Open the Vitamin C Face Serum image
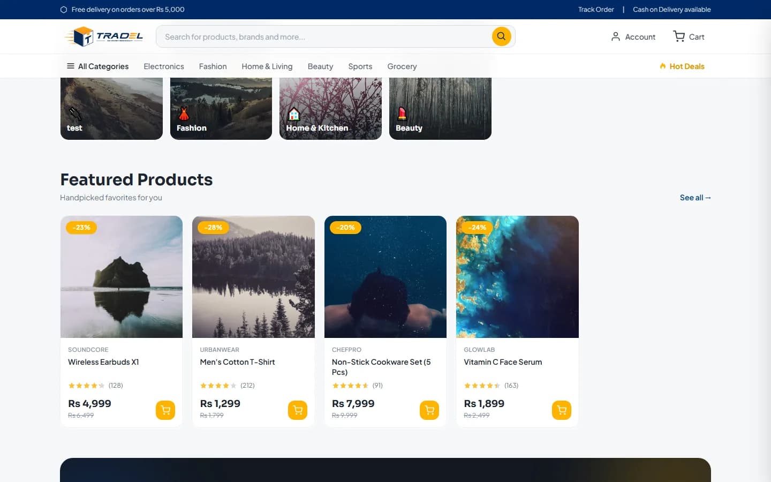This screenshot has height=482, width=771. click(x=517, y=277)
